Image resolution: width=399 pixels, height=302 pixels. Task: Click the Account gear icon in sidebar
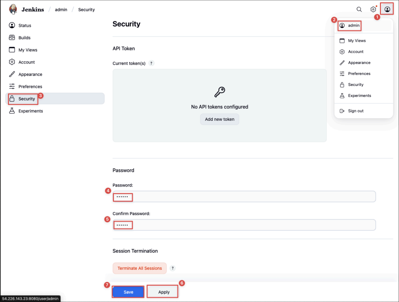(x=12, y=62)
